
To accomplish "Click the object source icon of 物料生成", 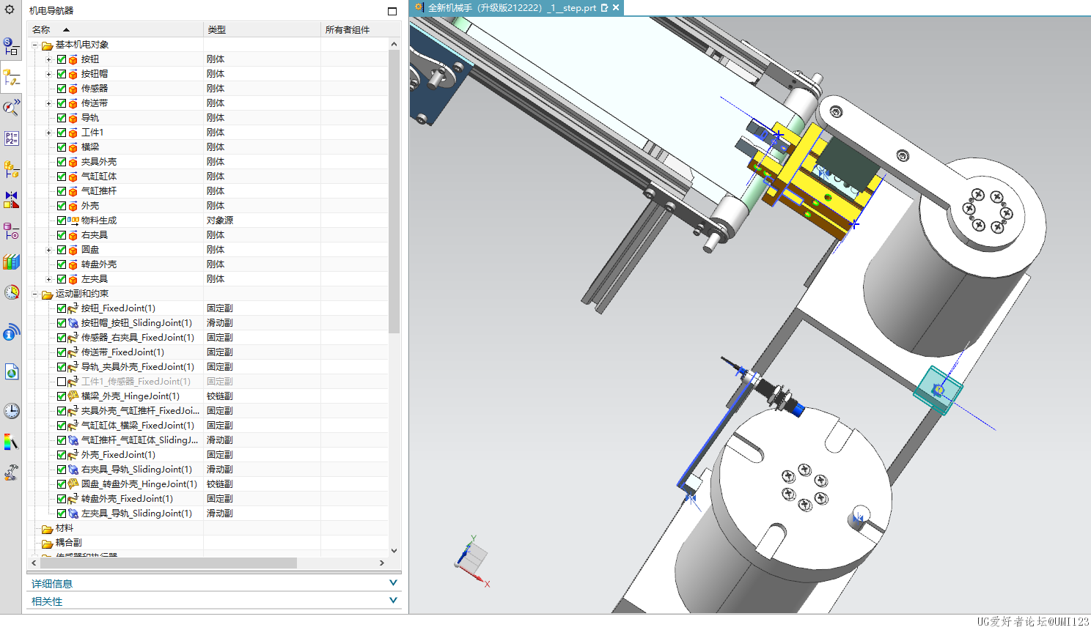I will (73, 220).
